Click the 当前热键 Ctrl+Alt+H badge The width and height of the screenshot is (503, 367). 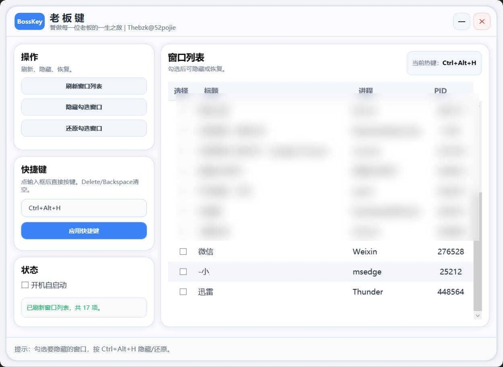tap(444, 63)
